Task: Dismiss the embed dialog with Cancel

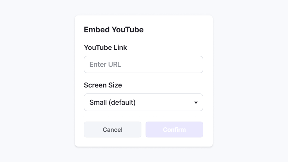Action: click(x=112, y=130)
